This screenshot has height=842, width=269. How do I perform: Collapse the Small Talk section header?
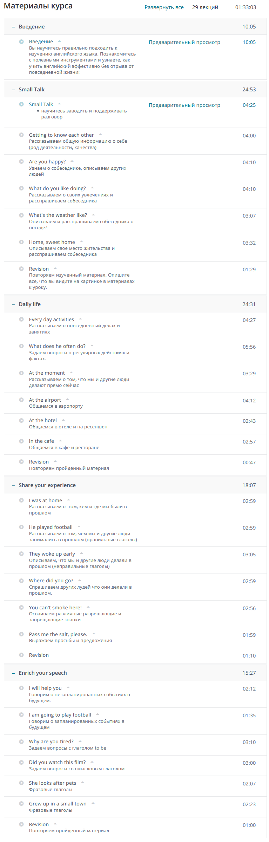coord(13,90)
